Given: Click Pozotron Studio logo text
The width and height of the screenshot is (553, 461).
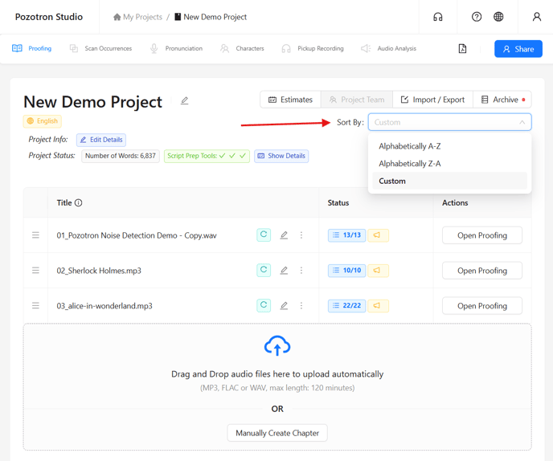Looking at the screenshot, I should point(49,17).
